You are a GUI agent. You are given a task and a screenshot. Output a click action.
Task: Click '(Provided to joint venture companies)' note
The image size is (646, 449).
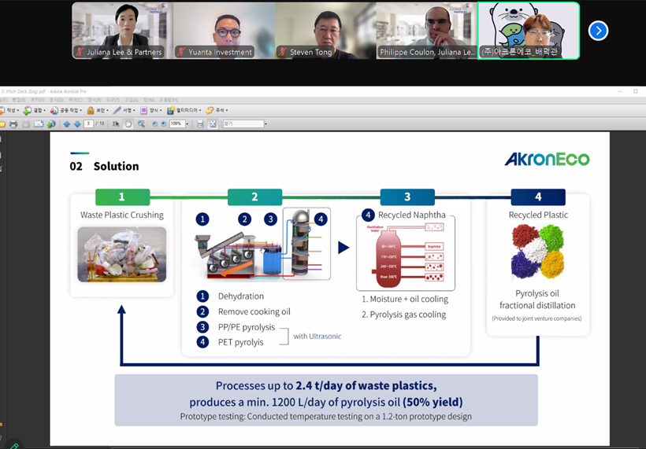pos(536,318)
